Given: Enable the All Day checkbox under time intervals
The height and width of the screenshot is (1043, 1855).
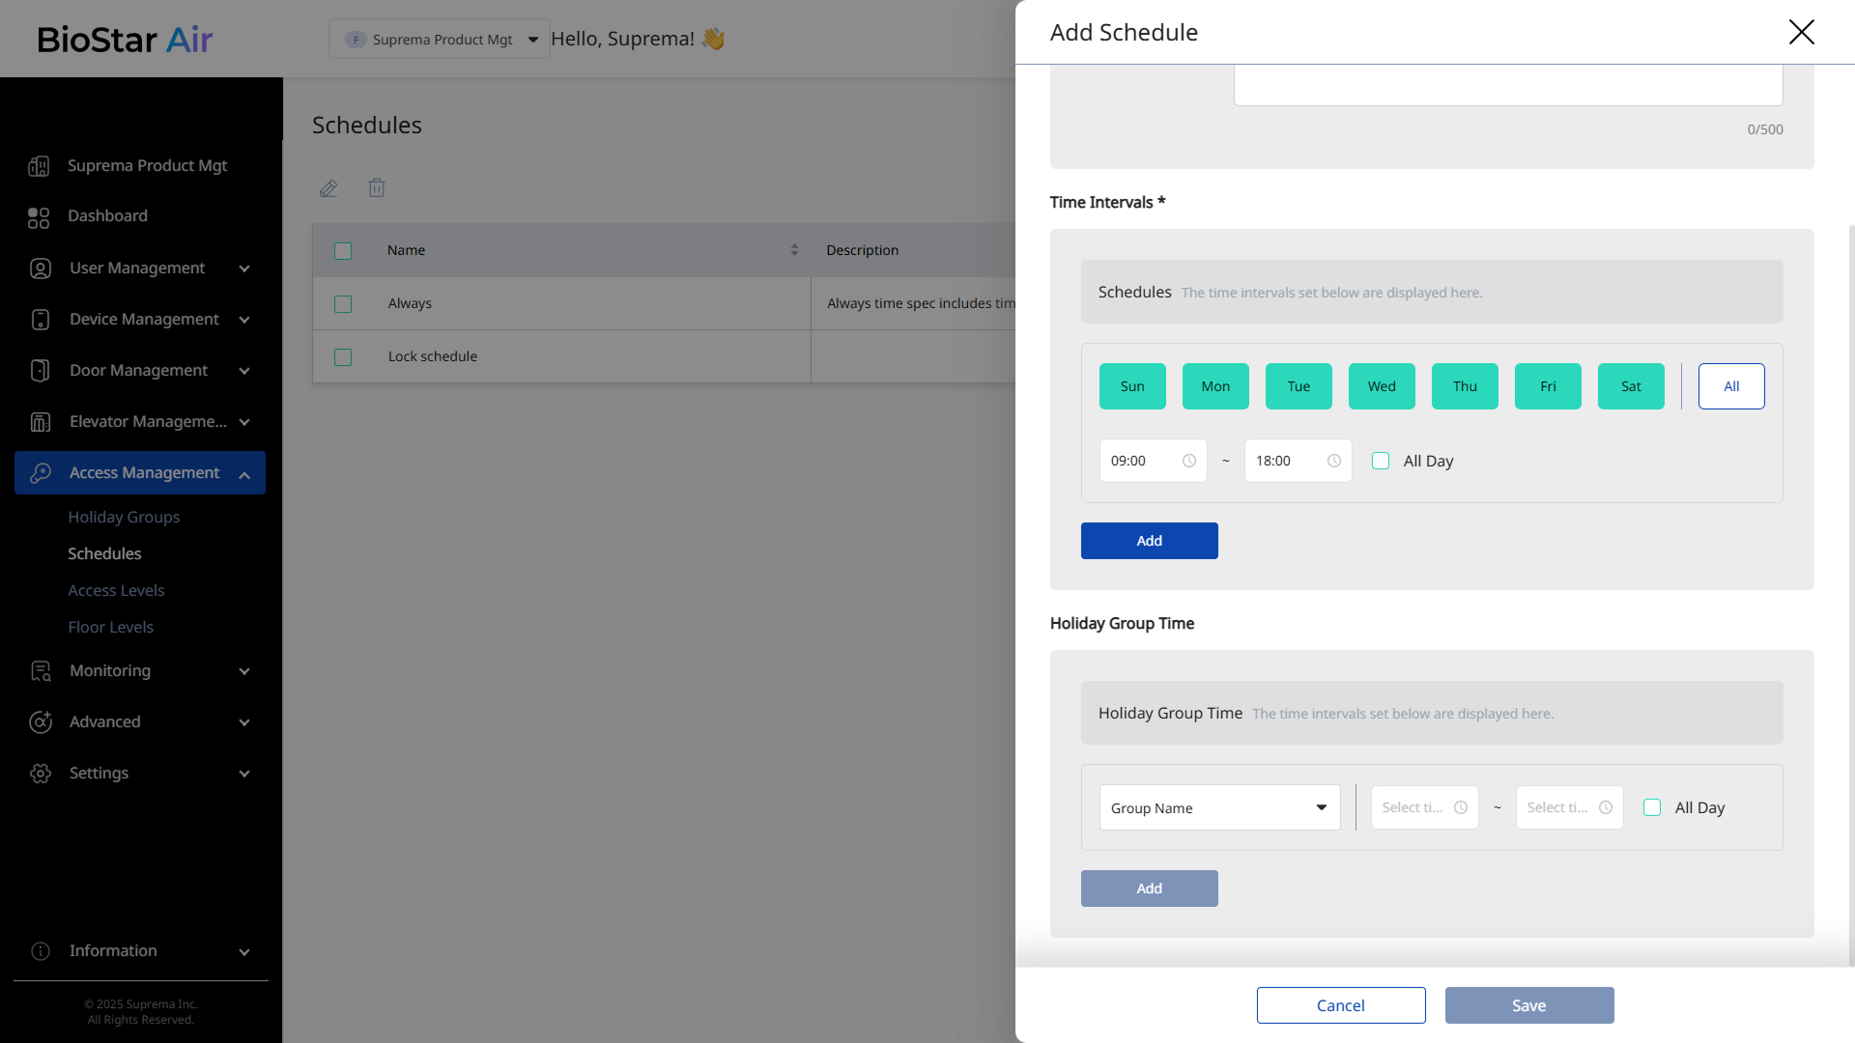Looking at the screenshot, I should 1381,462.
